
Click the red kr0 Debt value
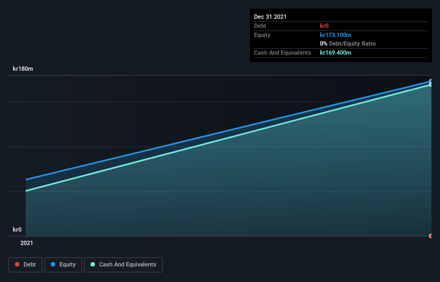coord(324,26)
